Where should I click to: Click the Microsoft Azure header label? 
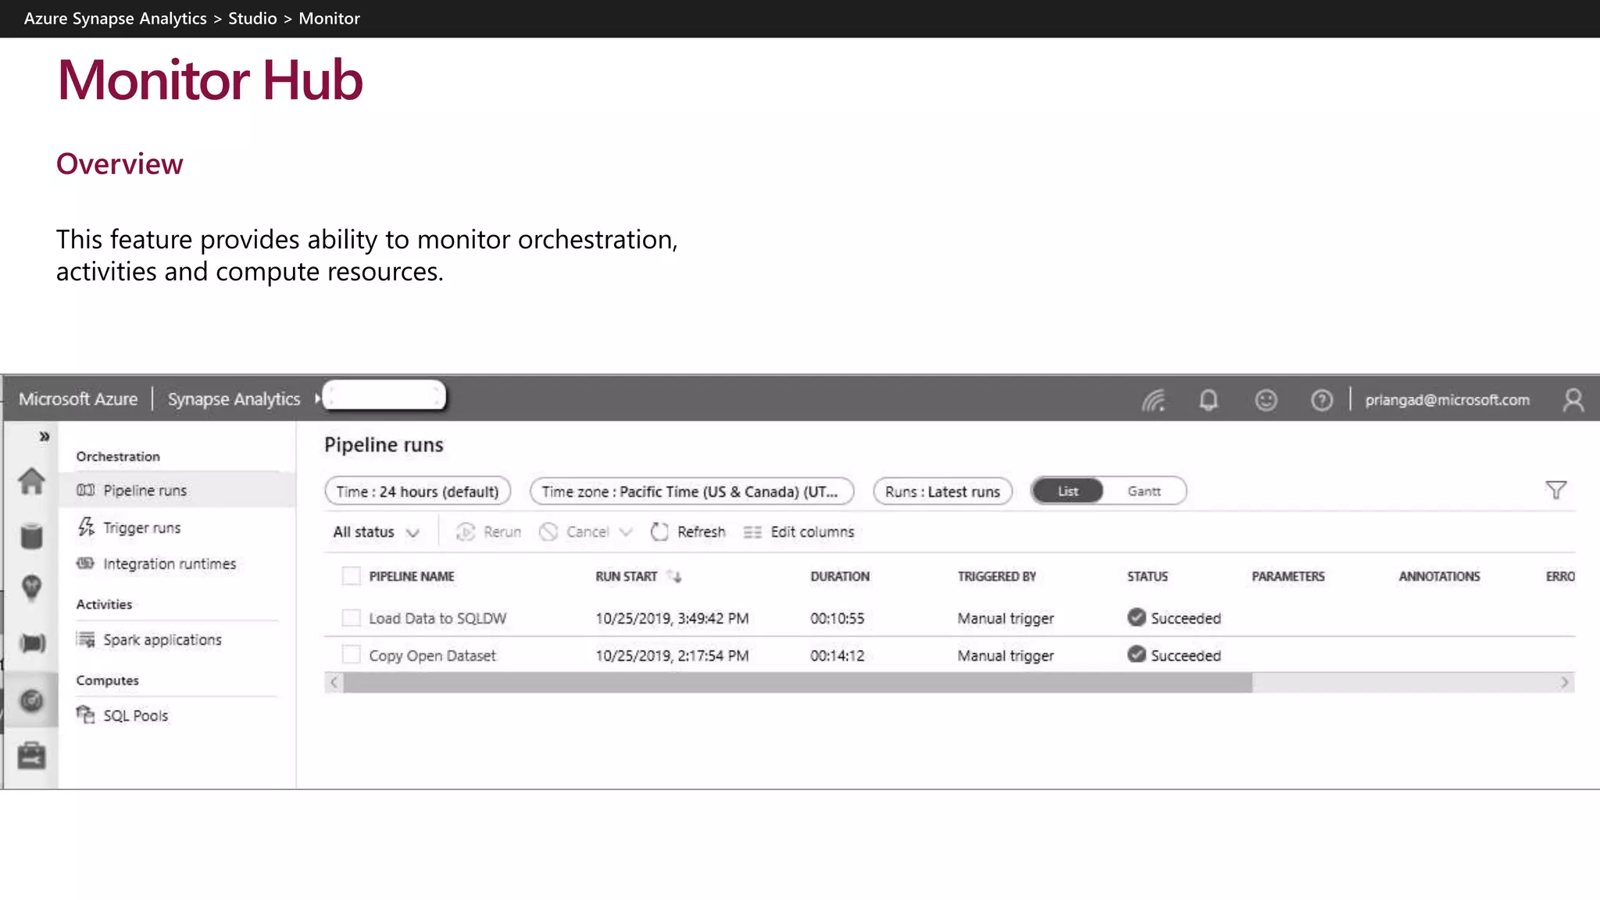[78, 399]
